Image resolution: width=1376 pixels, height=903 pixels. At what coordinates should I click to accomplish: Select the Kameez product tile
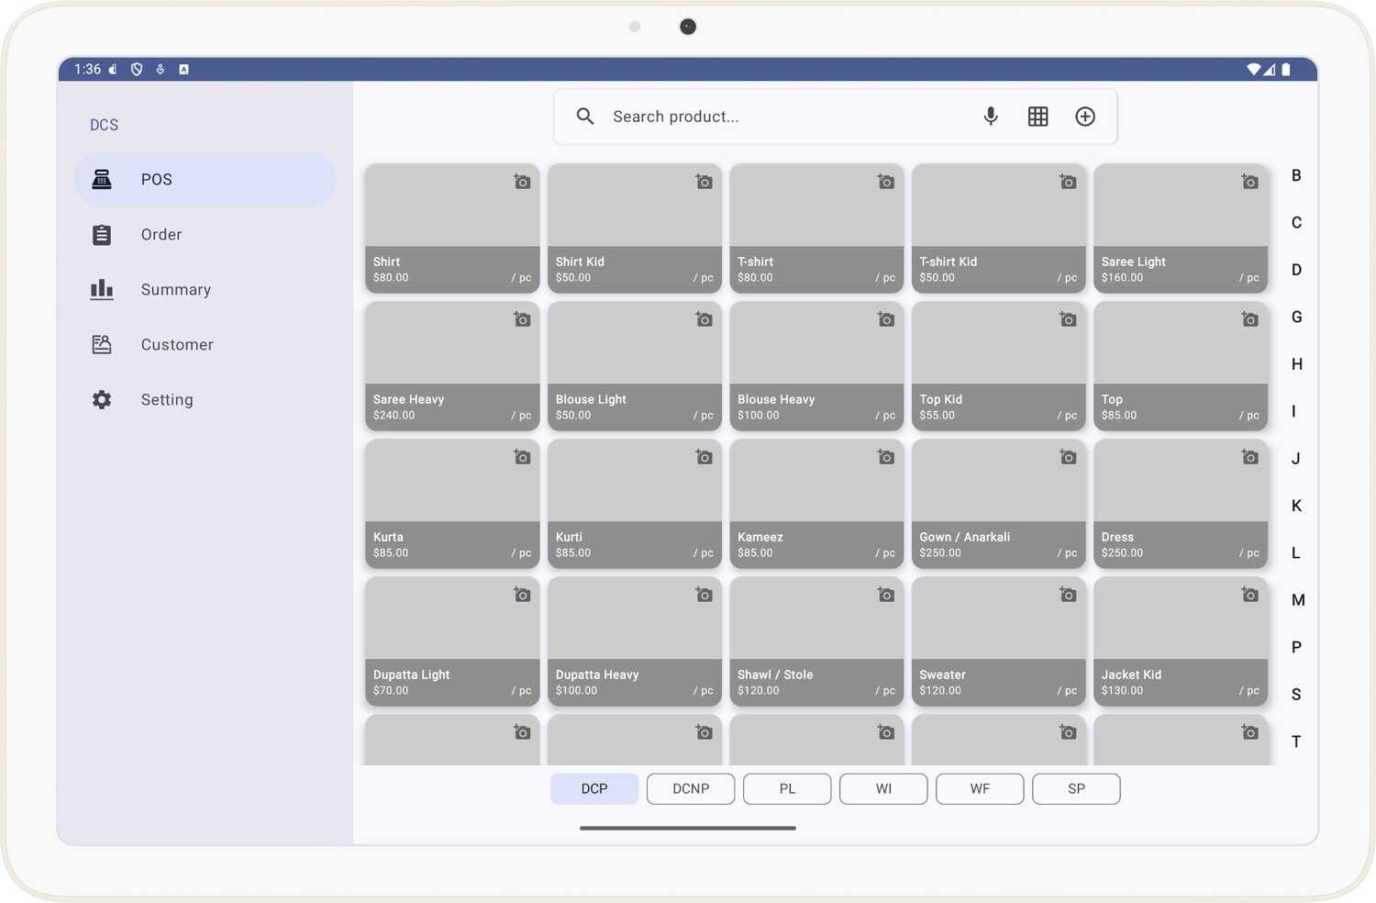(x=816, y=503)
